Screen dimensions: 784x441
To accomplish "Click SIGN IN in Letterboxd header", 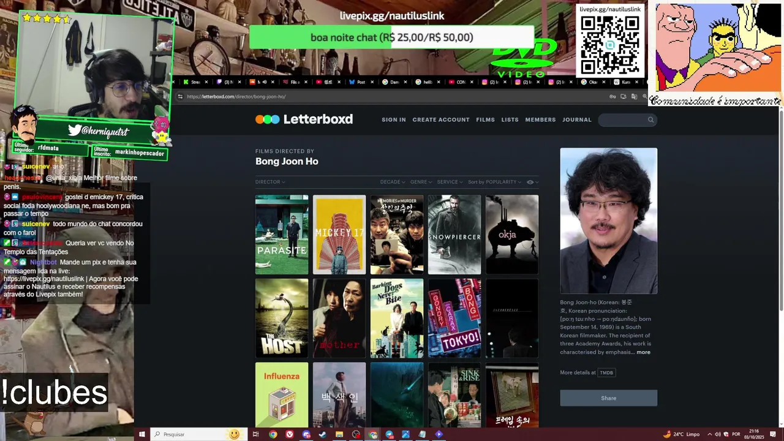I will [x=394, y=119].
